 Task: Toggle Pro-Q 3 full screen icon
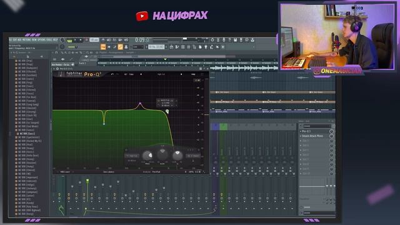(x=202, y=74)
